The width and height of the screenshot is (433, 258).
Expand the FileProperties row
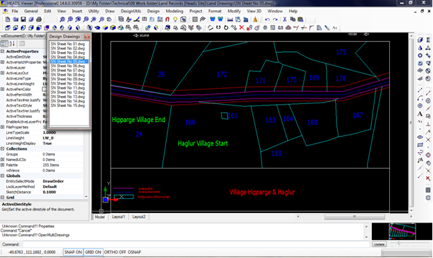click(x=3, y=127)
